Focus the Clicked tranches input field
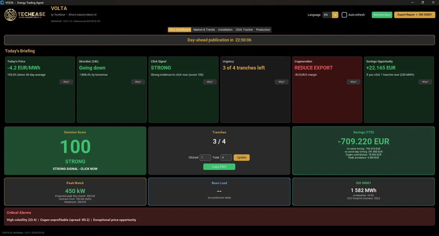This screenshot has width=439, height=236. pos(205,158)
